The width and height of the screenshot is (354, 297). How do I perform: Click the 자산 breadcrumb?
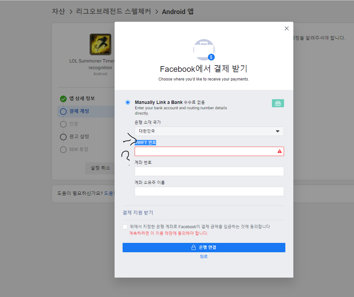coord(59,11)
